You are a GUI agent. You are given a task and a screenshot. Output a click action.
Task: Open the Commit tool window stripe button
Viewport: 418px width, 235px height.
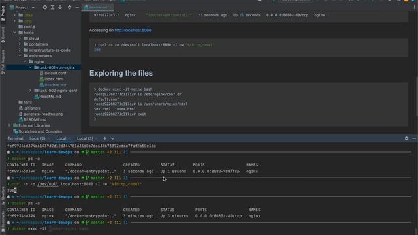pyautogui.click(x=3, y=35)
